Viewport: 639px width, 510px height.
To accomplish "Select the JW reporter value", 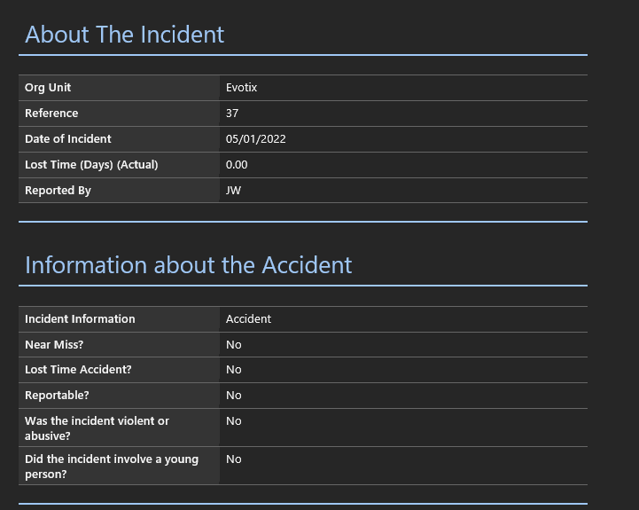I will pos(233,191).
